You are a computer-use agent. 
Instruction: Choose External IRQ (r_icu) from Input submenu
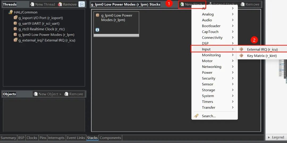[262, 49]
